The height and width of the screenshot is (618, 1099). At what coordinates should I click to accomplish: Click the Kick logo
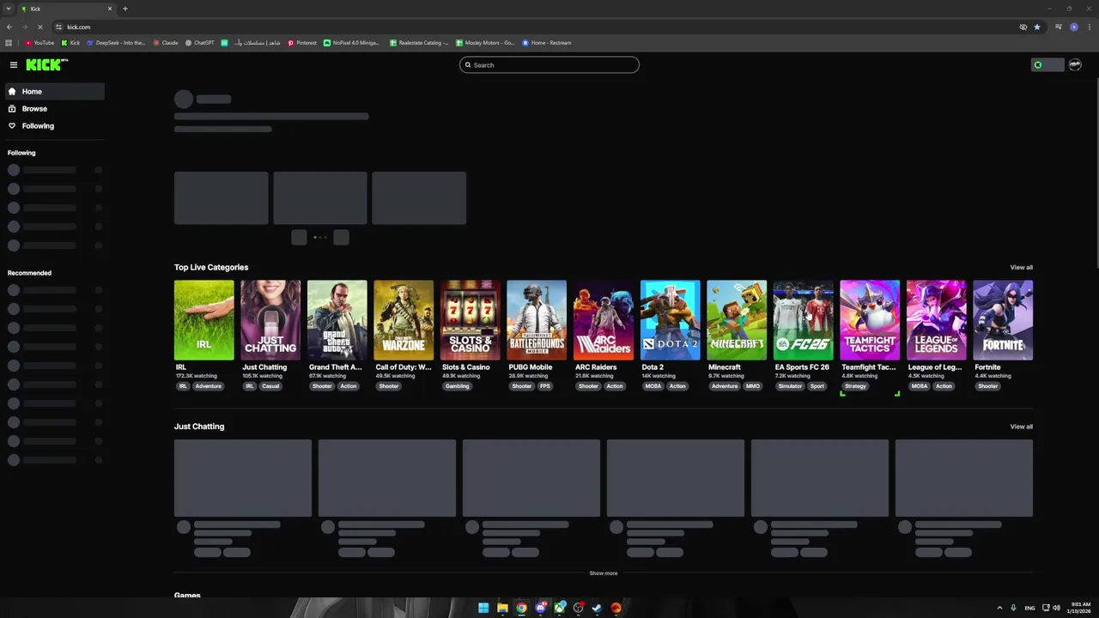tap(46, 64)
